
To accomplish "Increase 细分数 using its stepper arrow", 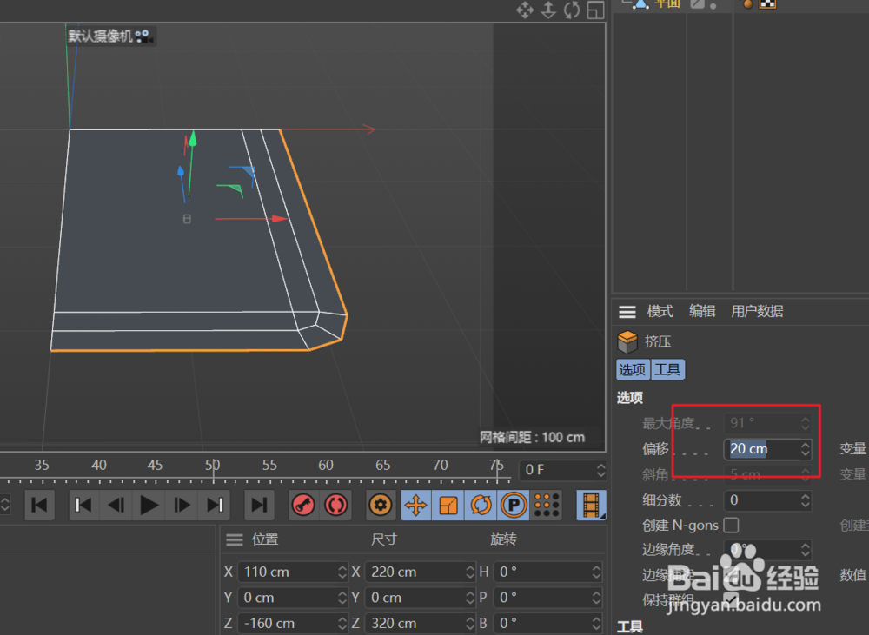I will click(805, 496).
